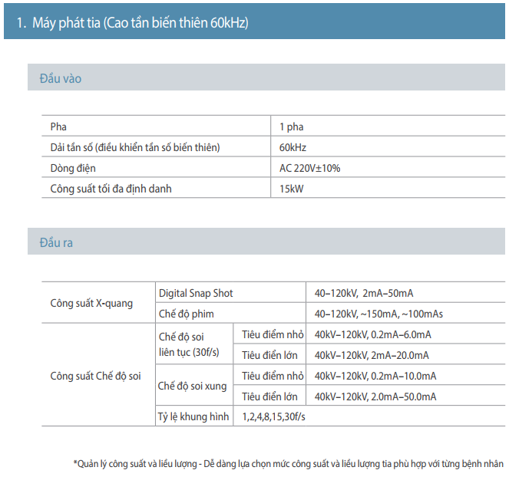
Task: Click the 'Dòng điện' row label
Action: point(73,168)
